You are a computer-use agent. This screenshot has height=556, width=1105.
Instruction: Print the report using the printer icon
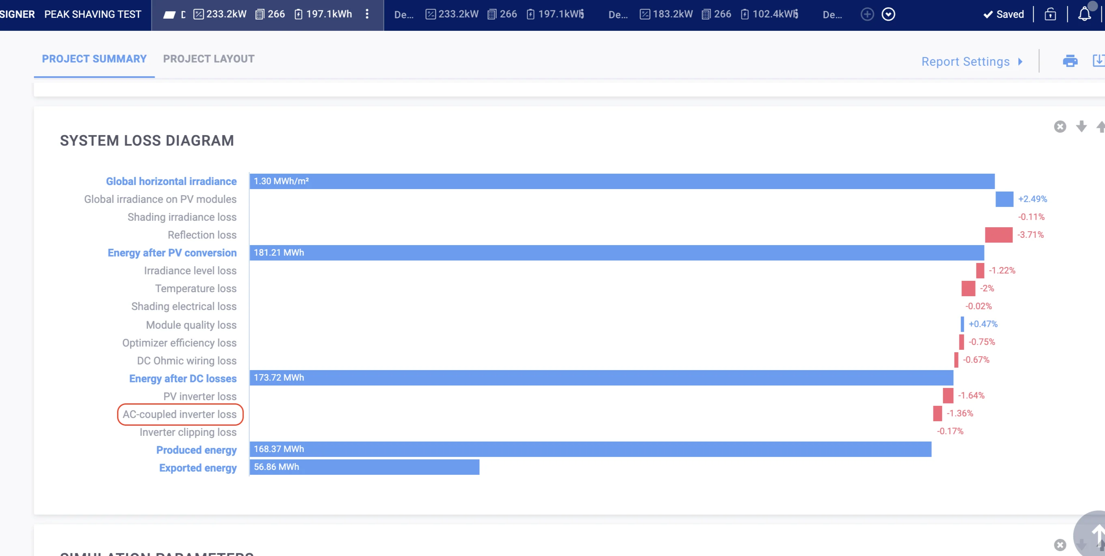click(1070, 61)
